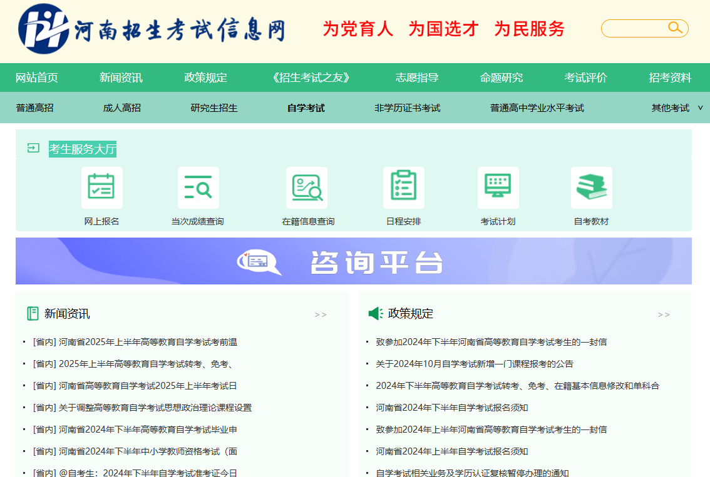The width and height of the screenshot is (710, 477).
Task: Switch to the 自学考试 tab
Action: (x=305, y=108)
